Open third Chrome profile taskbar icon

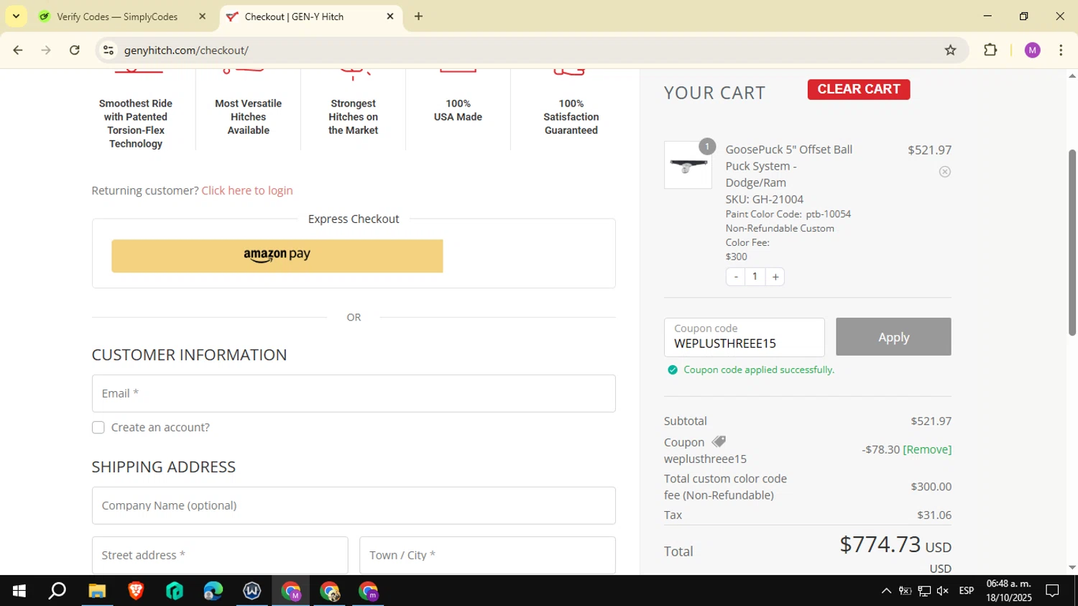point(369,591)
